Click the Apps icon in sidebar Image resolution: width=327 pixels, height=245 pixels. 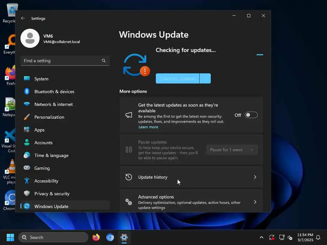(x=27, y=130)
